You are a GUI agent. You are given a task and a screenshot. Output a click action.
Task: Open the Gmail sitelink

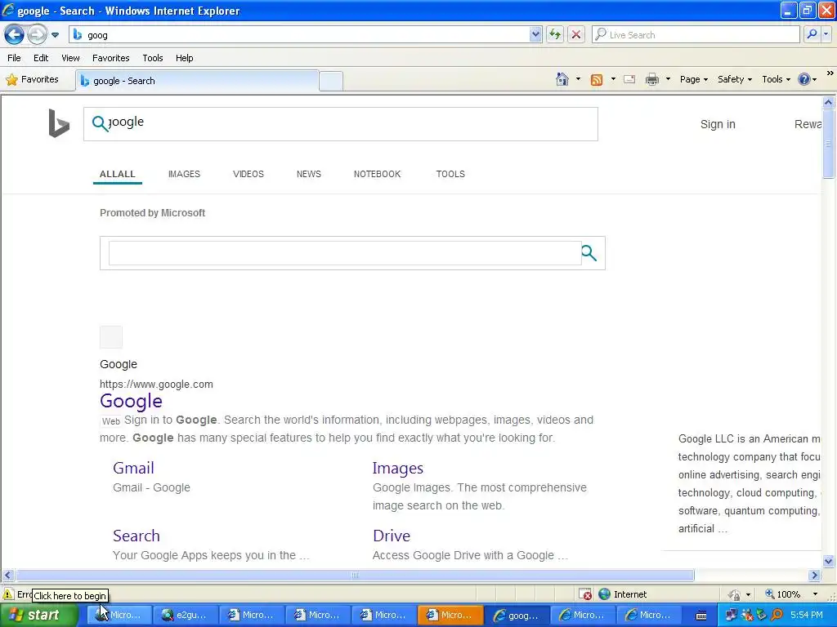point(133,468)
